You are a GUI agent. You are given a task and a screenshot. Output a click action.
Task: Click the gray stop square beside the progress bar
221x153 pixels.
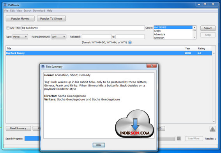point(179,139)
